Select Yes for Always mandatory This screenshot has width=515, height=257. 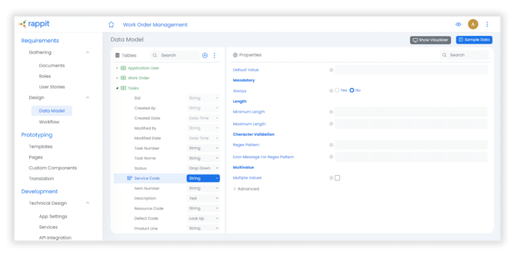pos(337,90)
